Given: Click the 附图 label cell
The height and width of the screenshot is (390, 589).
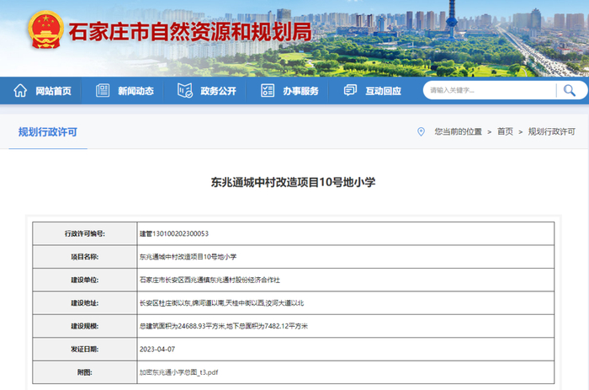Looking at the screenshot, I should (85, 372).
